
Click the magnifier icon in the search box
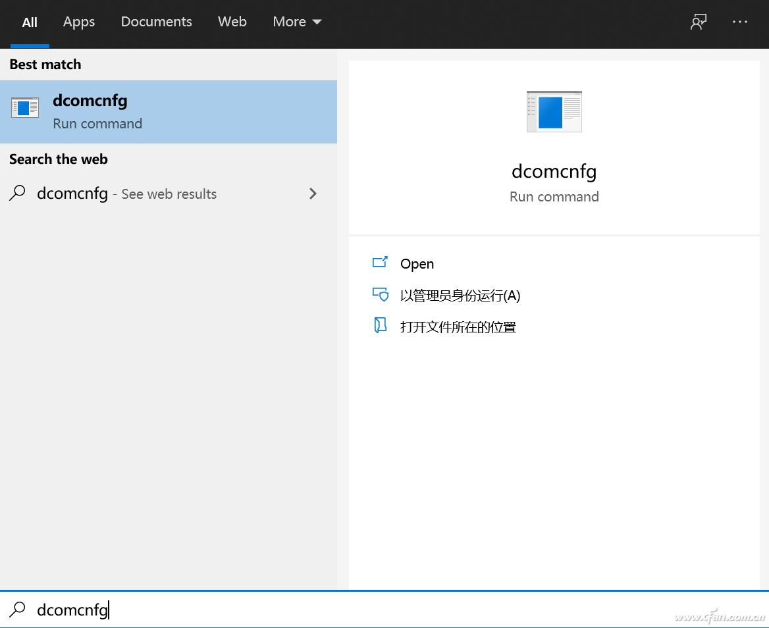pos(17,610)
